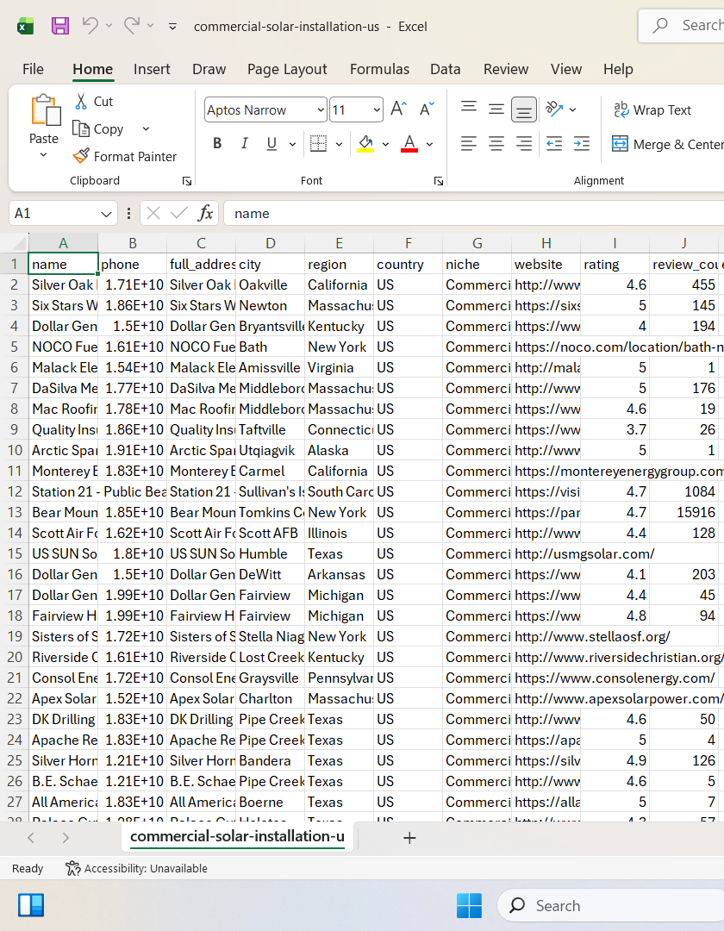
Task: Toggle Bottom Align button
Action: click(523, 109)
